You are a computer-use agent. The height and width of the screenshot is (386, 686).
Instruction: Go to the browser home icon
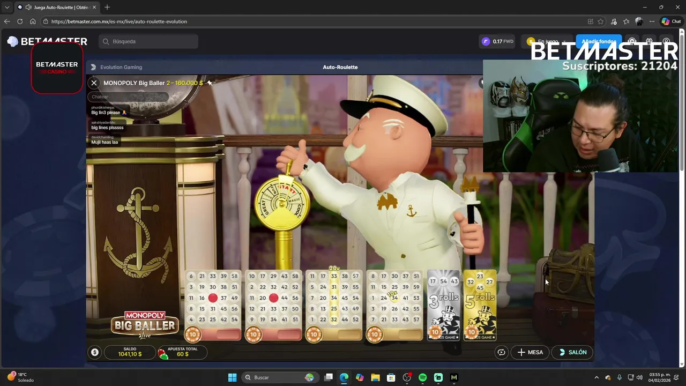pos(33,21)
